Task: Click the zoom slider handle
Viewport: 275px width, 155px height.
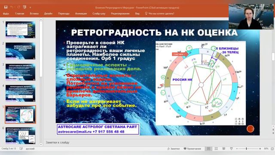Action: click(246, 149)
